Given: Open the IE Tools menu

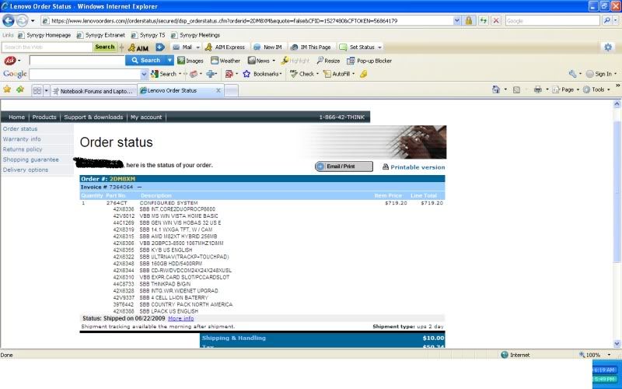Looking at the screenshot, I should point(596,89).
